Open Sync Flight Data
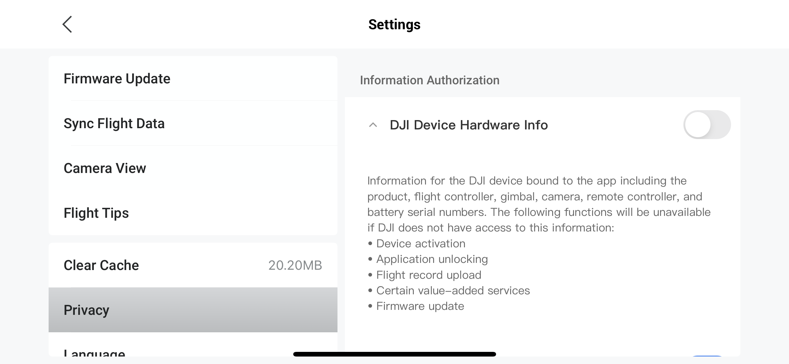The image size is (789, 364). [114, 124]
